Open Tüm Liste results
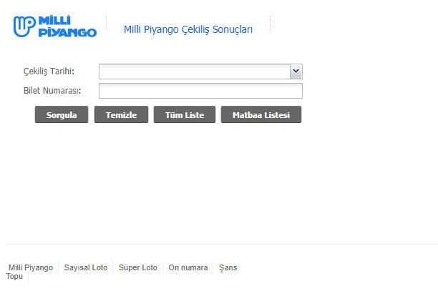The image size is (438, 291). coord(184,114)
